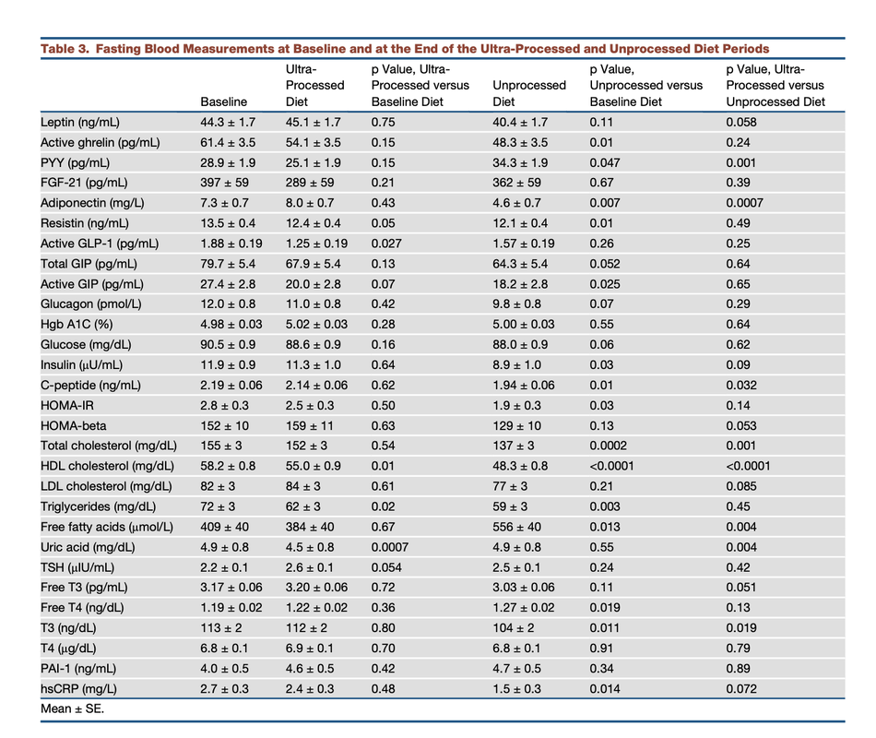Image resolution: width=876 pixels, height=738 pixels.
Task: Click the 'Free fatty acids (µmol/L)' row label
Action: tap(107, 527)
